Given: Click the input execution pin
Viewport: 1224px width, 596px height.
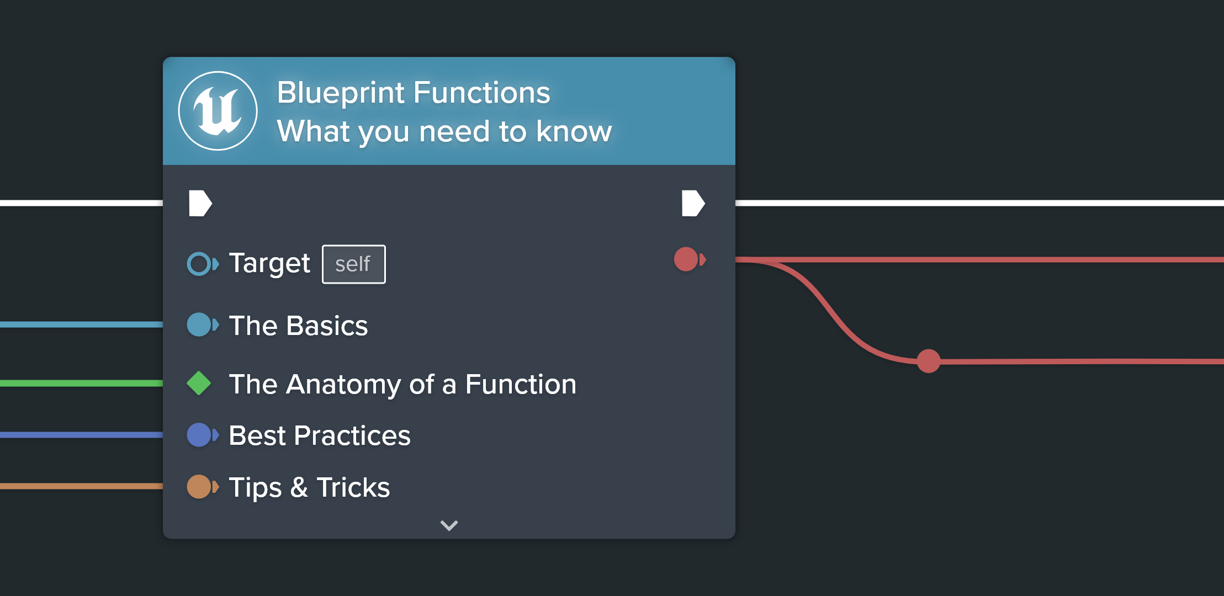Looking at the screenshot, I should [200, 203].
